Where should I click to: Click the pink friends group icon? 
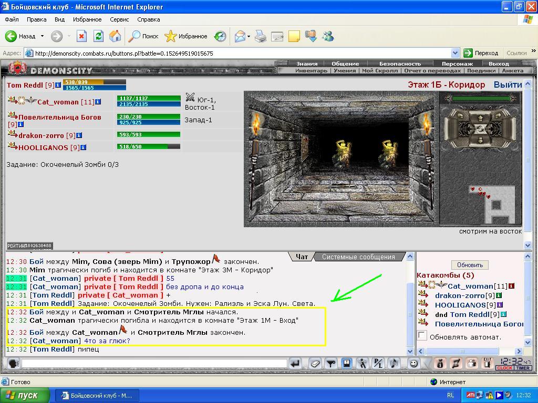click(x=472, y=363)
